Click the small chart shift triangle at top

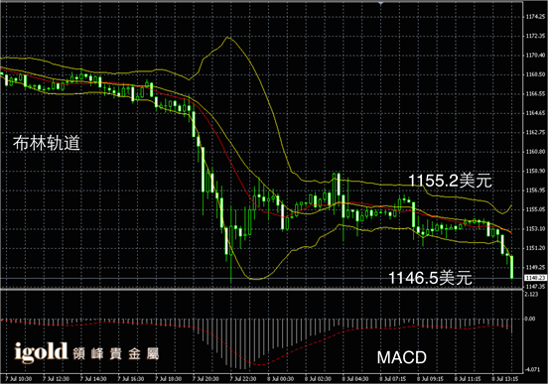coord(380,3)
